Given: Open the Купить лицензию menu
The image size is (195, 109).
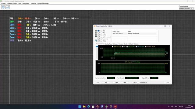Looking at the screenshot, I should (43, 3).
